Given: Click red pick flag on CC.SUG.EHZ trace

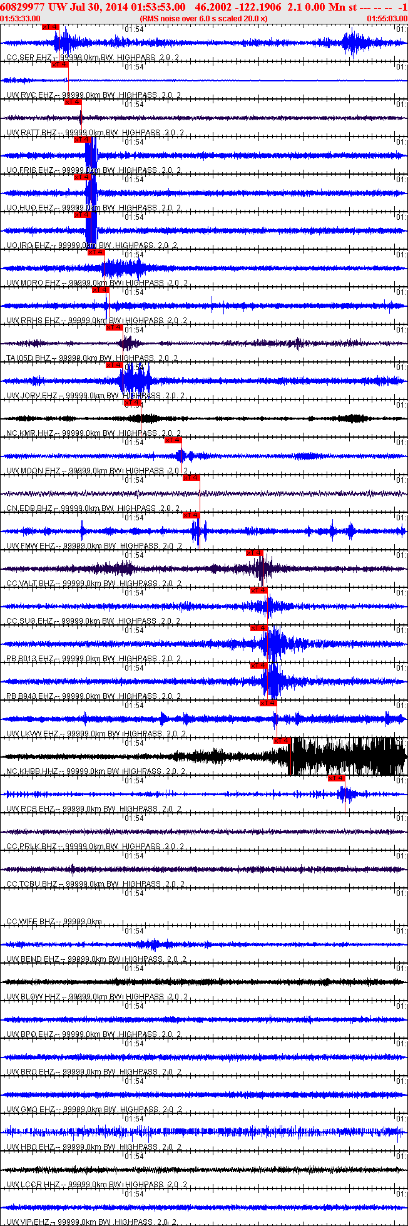Looking at the screenshot, I should click(259, 590).
